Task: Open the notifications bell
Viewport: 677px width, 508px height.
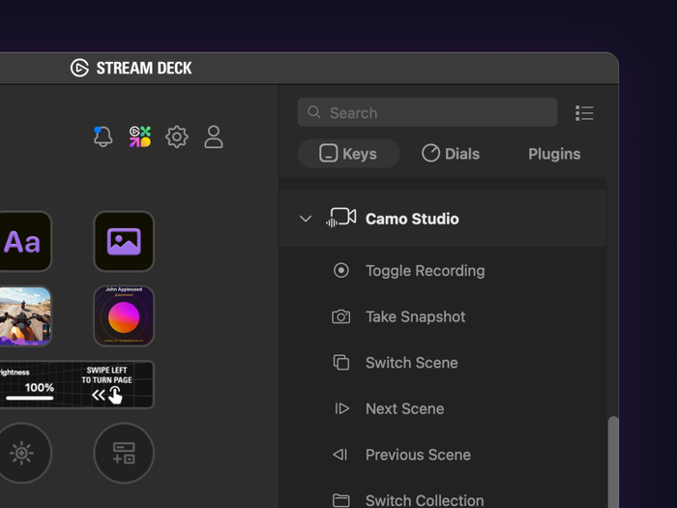Action: click(x=103, y=136)
